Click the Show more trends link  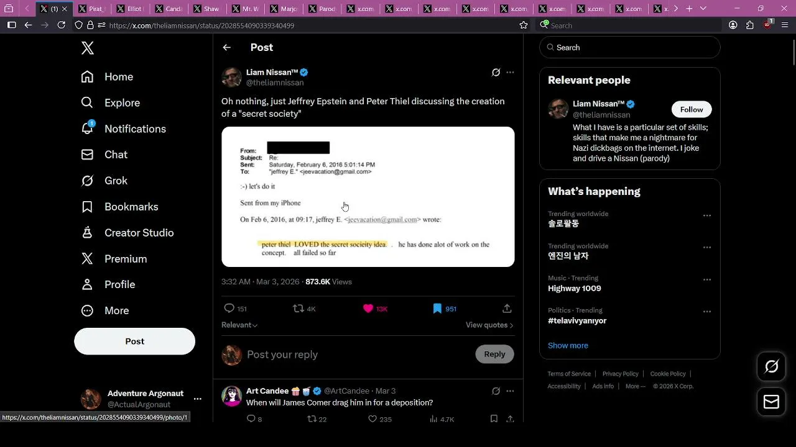click(x=568, y=346)
